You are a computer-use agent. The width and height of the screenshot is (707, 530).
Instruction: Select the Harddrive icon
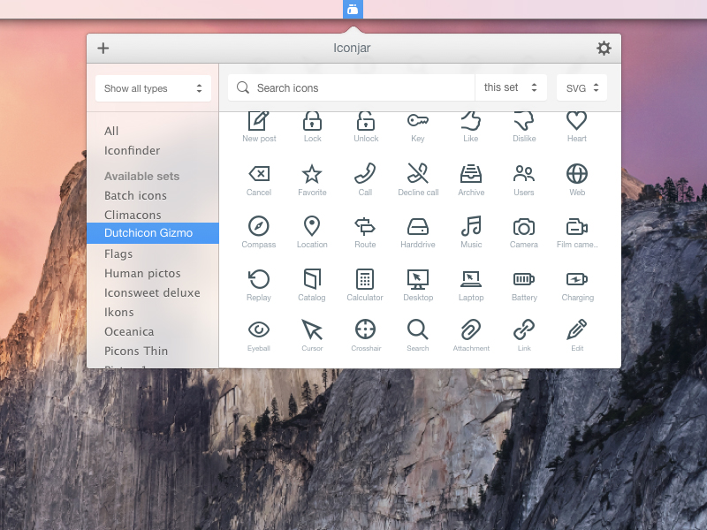click(418, 227)
